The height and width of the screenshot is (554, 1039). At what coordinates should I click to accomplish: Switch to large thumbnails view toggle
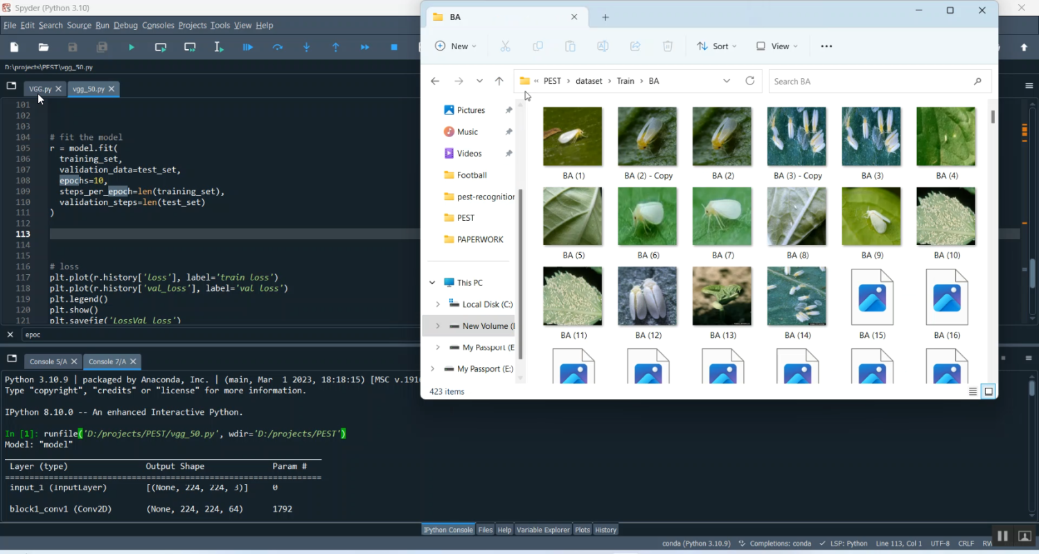click(x=988, y=391)
